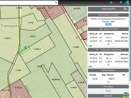Click the search magnifier icon
The width and height of the screenshot is (131, 98).
point(56,2)
